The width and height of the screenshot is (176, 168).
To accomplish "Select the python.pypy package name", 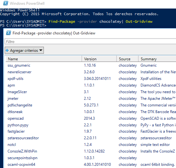I will click(x=18, y=125).
